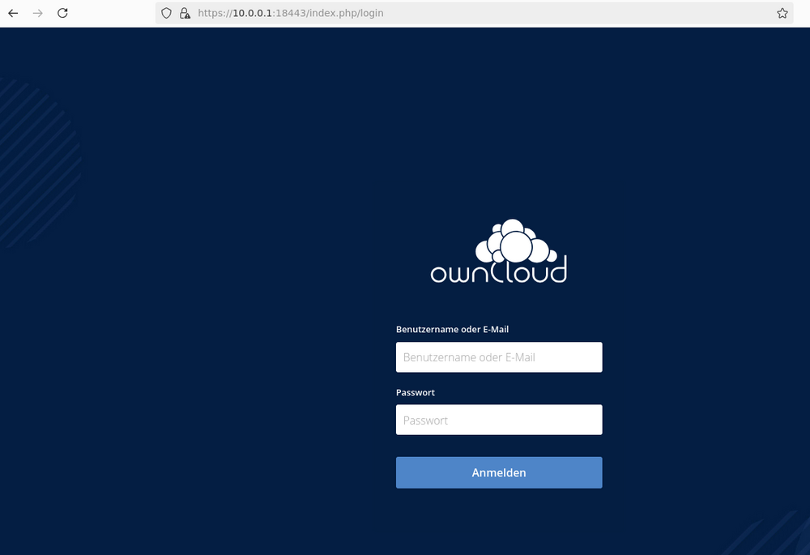Click the browser forward arrow
This screenshot has height=555, width=810.
coord(38,13)
